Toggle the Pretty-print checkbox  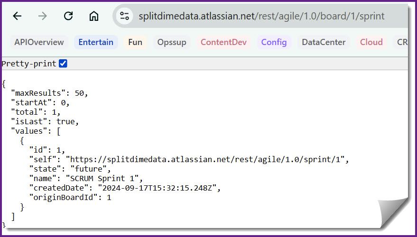pos(63,64)
